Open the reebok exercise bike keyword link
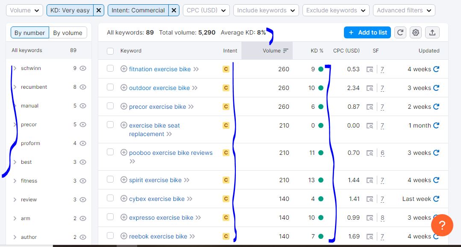Screen dimensions: 461x247 coord(158,236)
